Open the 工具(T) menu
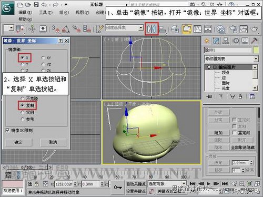Screen dimensions: 263x197 click(x=46, y=13)
